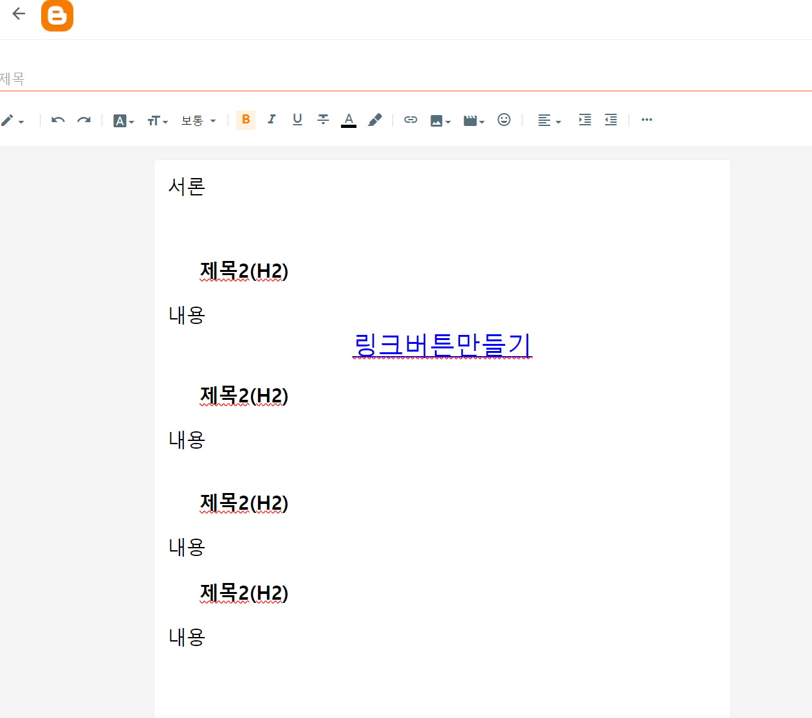Go back using the arrow near the Blogger logo
The image size is (812, 718).
click(18, 13)
